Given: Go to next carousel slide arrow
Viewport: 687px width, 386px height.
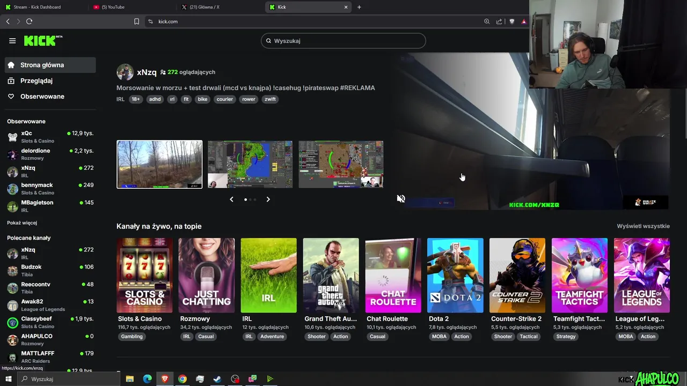Looking at the screenshot, I should (268, 199).
